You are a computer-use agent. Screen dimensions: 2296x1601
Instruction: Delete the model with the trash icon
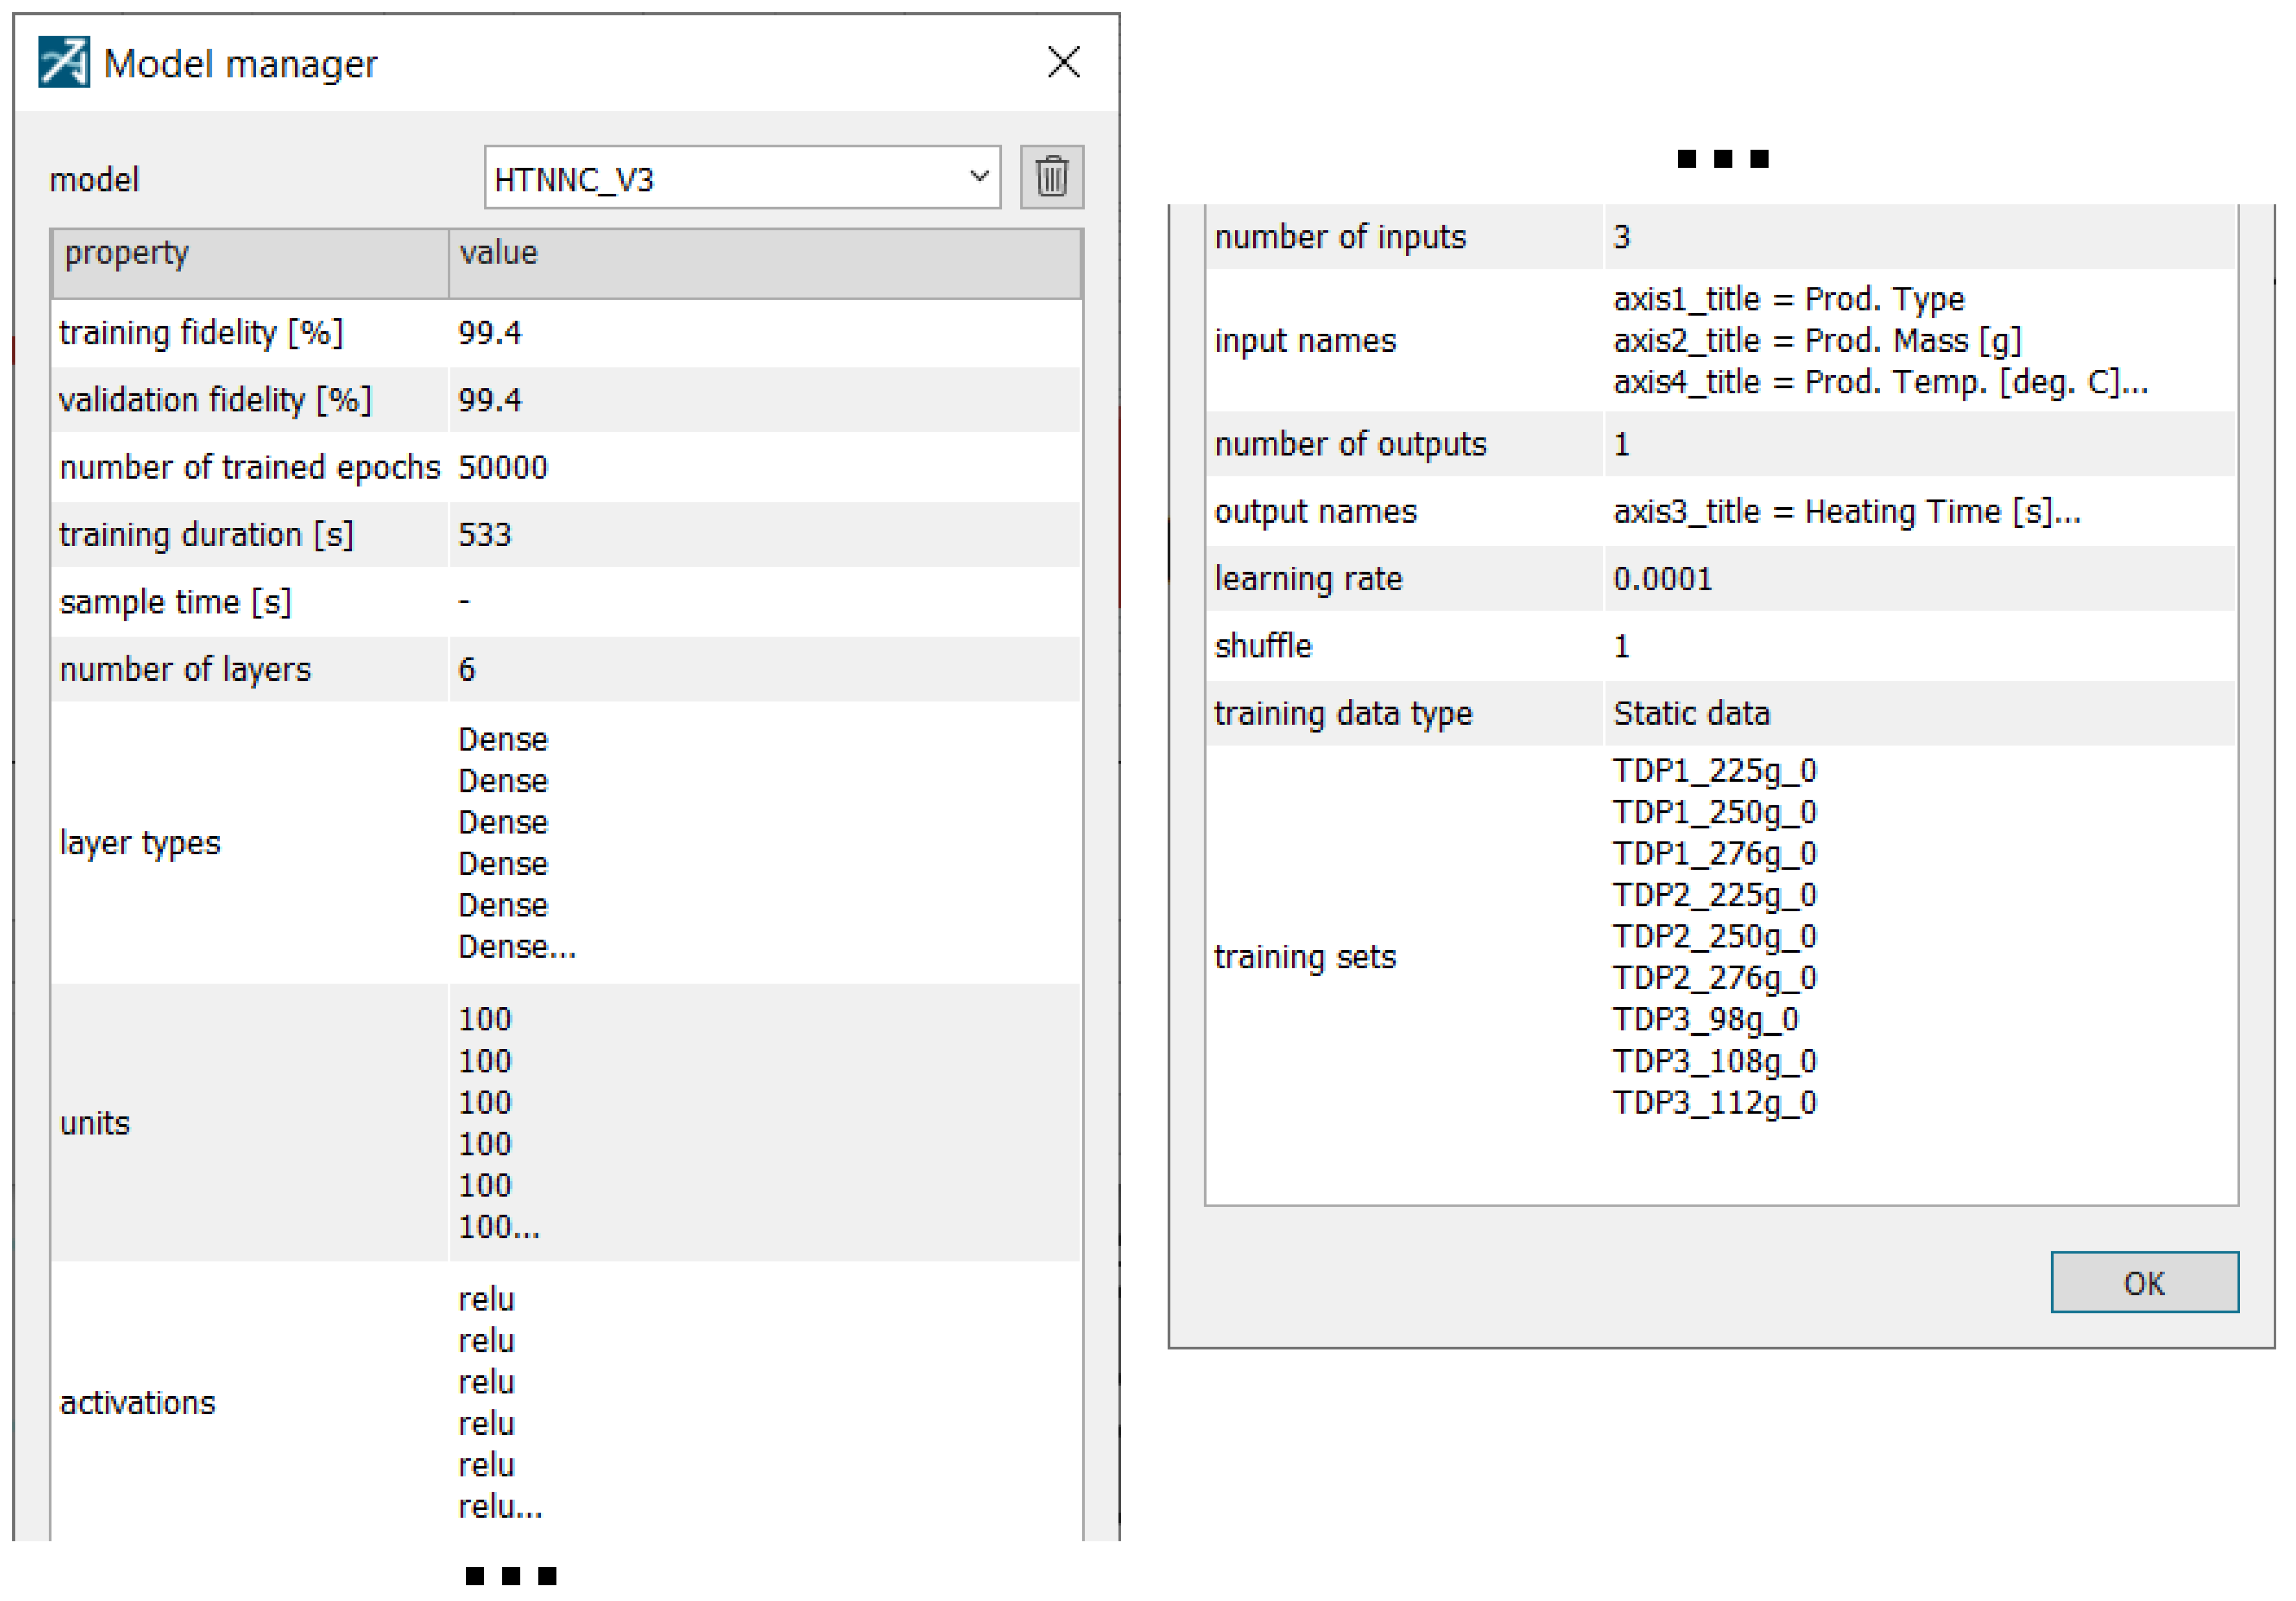1051,177
